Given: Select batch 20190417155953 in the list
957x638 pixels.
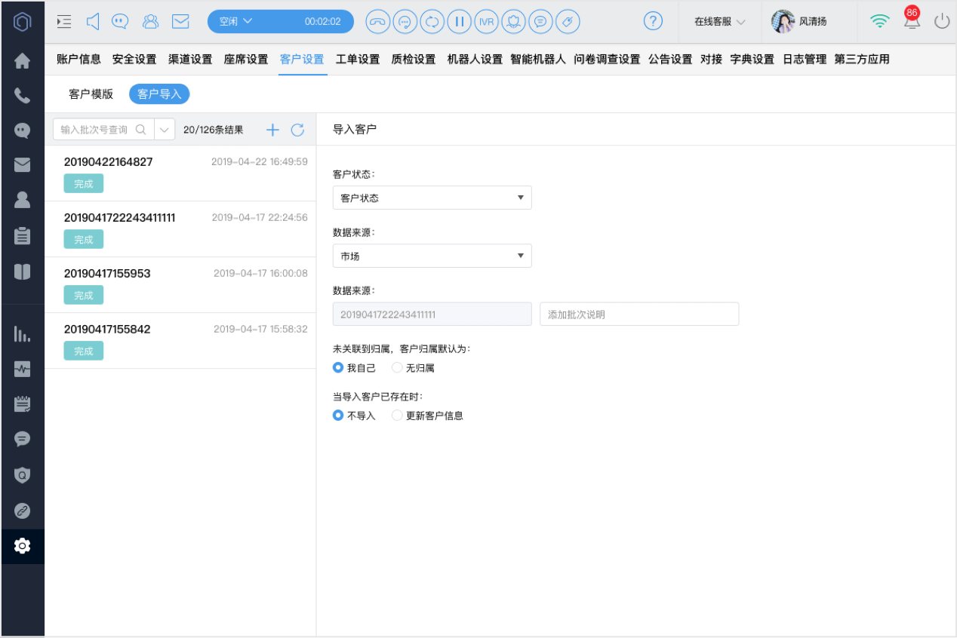Looking at the screenshot, I should click(180, 285).
